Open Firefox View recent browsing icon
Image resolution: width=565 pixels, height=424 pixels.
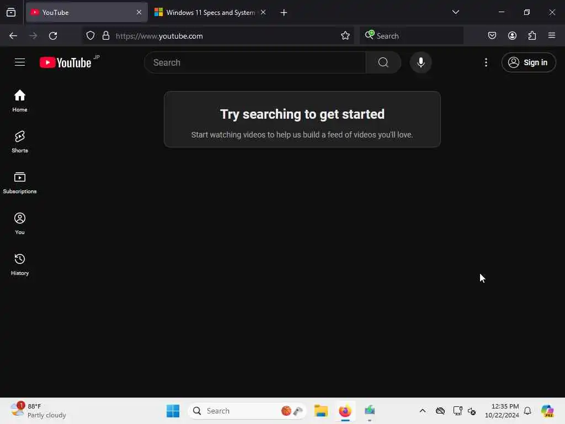tap(11, 13)
